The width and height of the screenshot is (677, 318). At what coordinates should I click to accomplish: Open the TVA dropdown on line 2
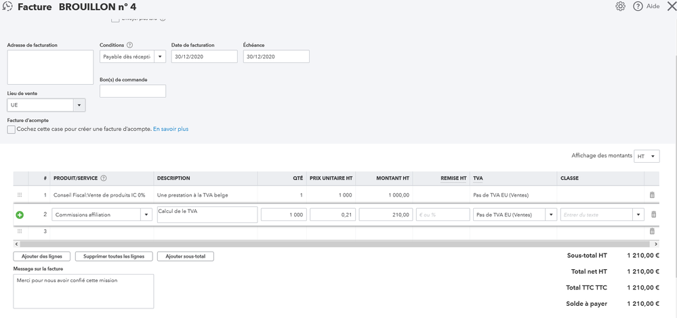pos(551,215)
